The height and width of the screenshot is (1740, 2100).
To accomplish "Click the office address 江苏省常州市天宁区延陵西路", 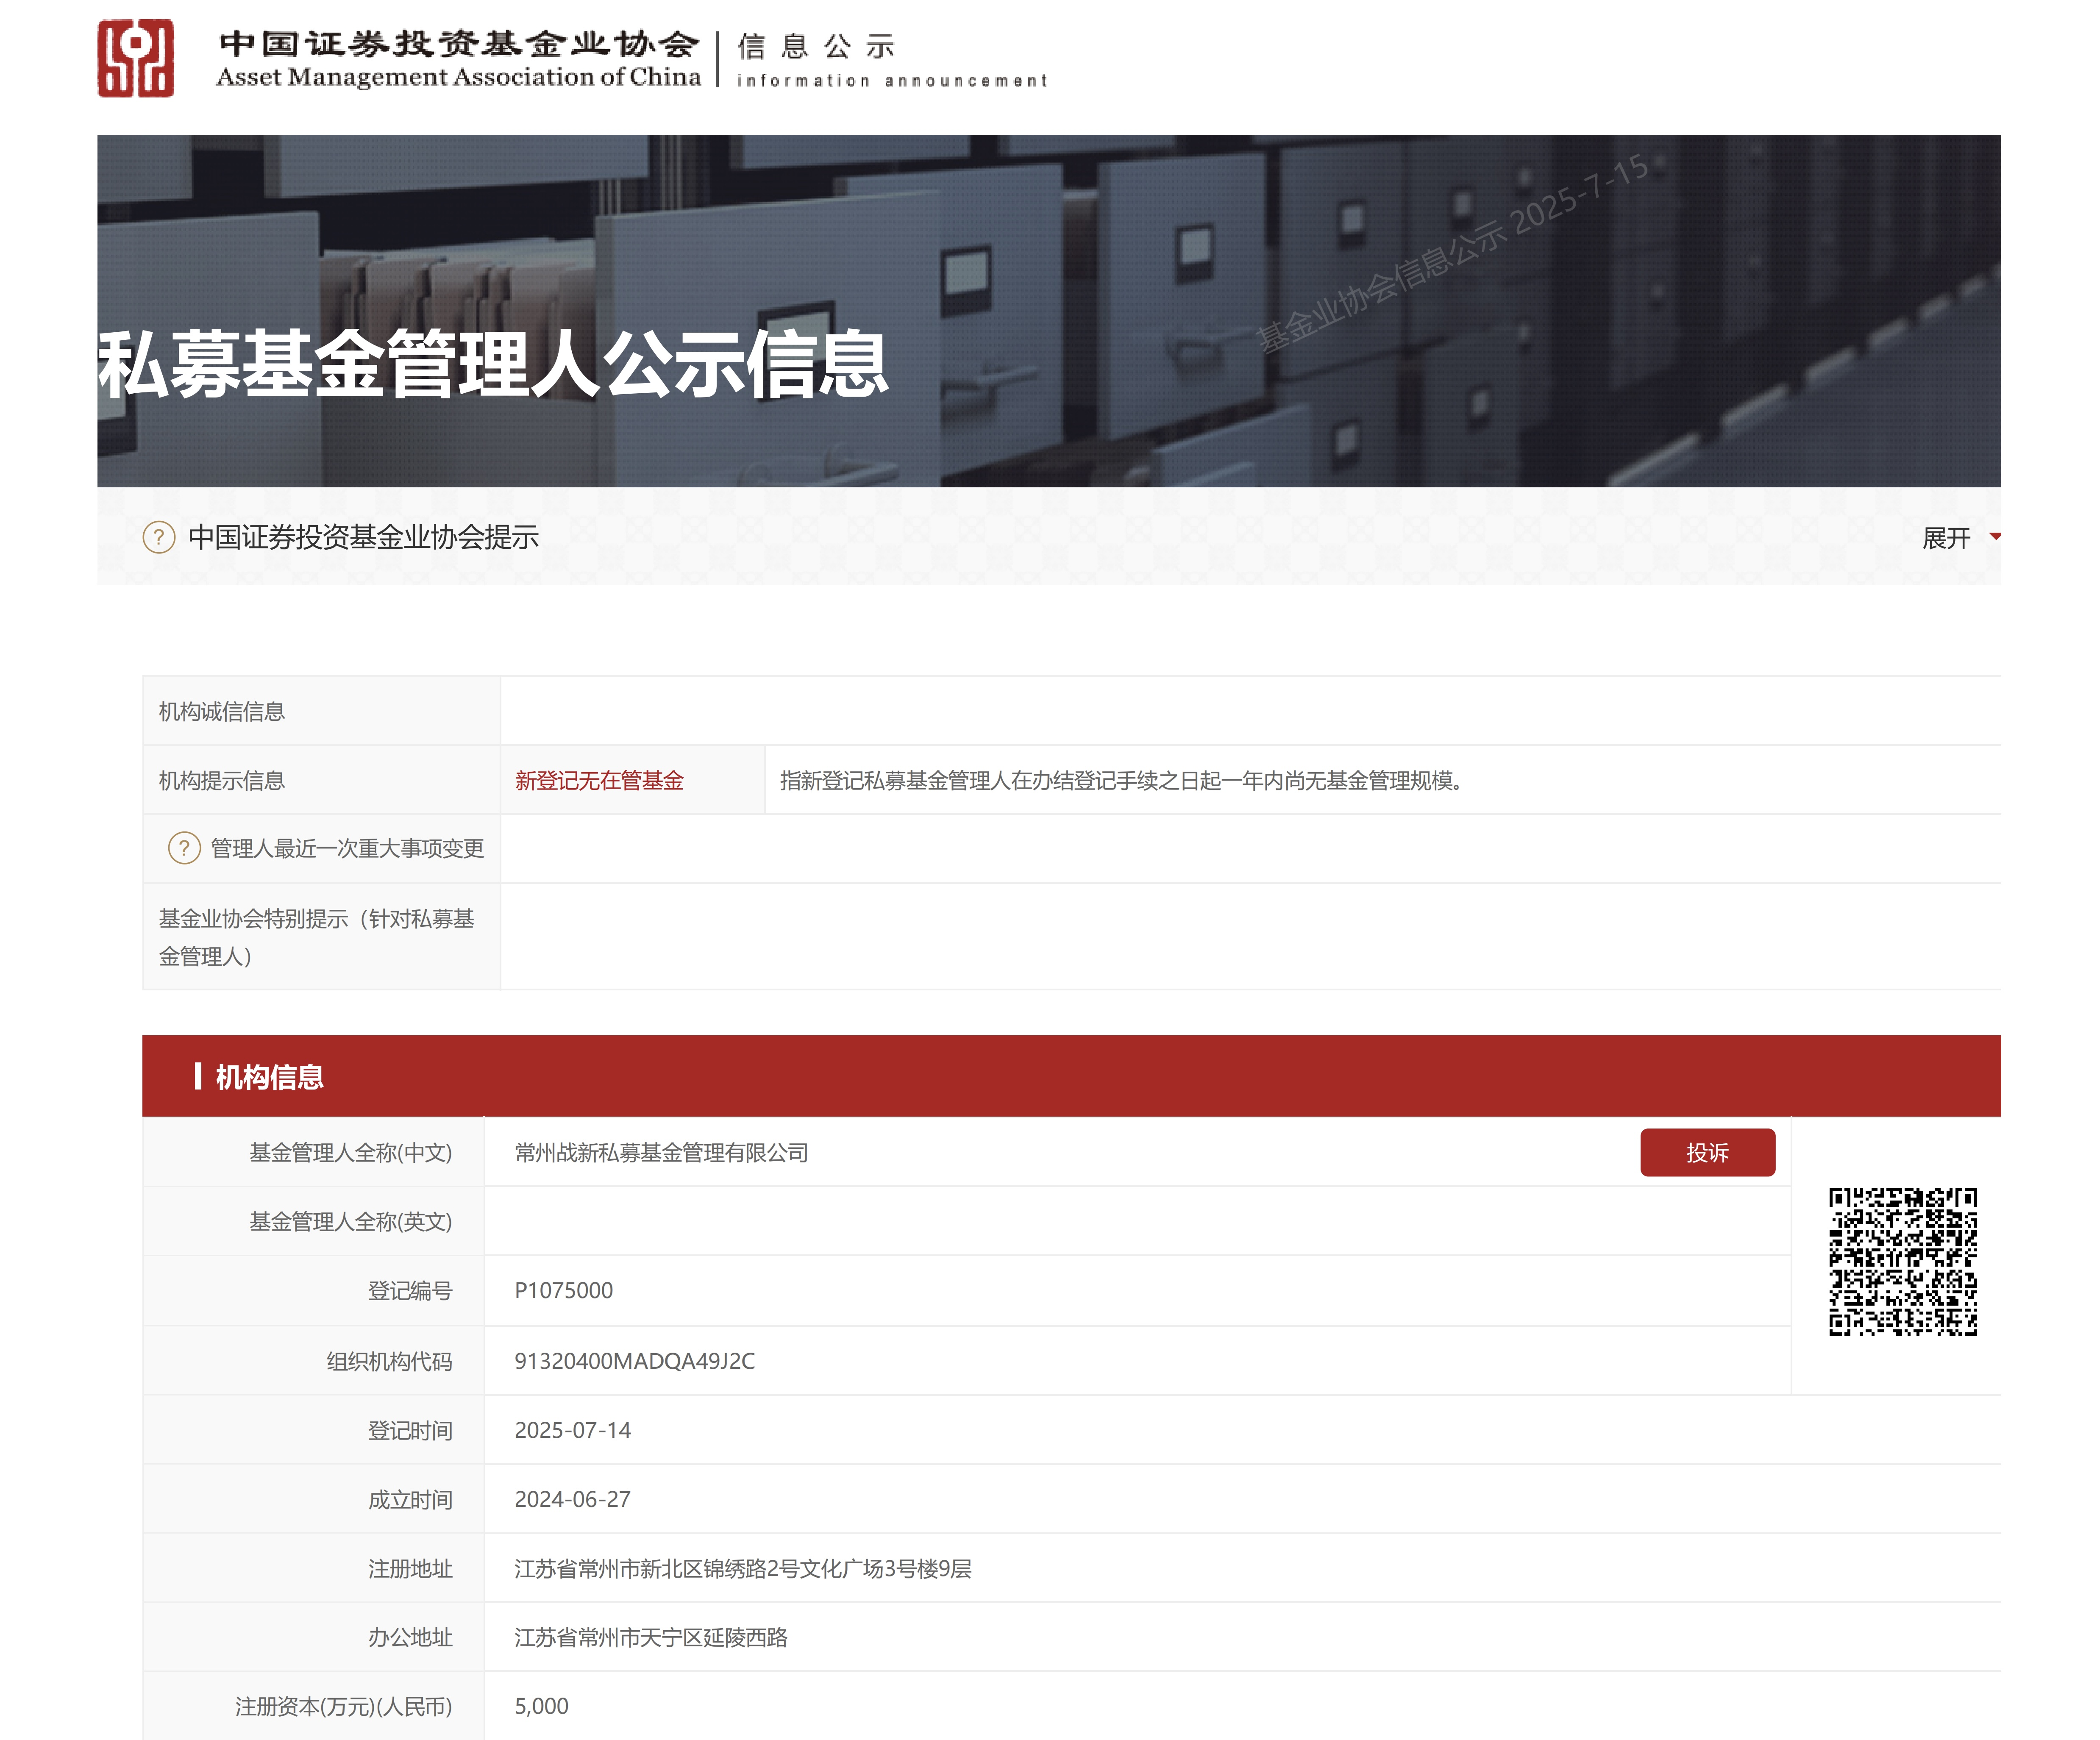I will (x=651, y=1637).
